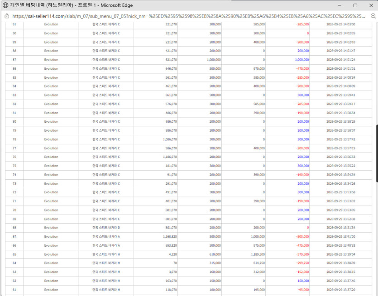Maximize the Edge popup window
This screenshot has height=296, width=378.
click(355, 5)
